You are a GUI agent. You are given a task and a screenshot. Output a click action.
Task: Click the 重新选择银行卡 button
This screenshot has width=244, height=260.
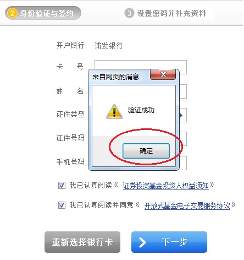(x=82, y=242)
